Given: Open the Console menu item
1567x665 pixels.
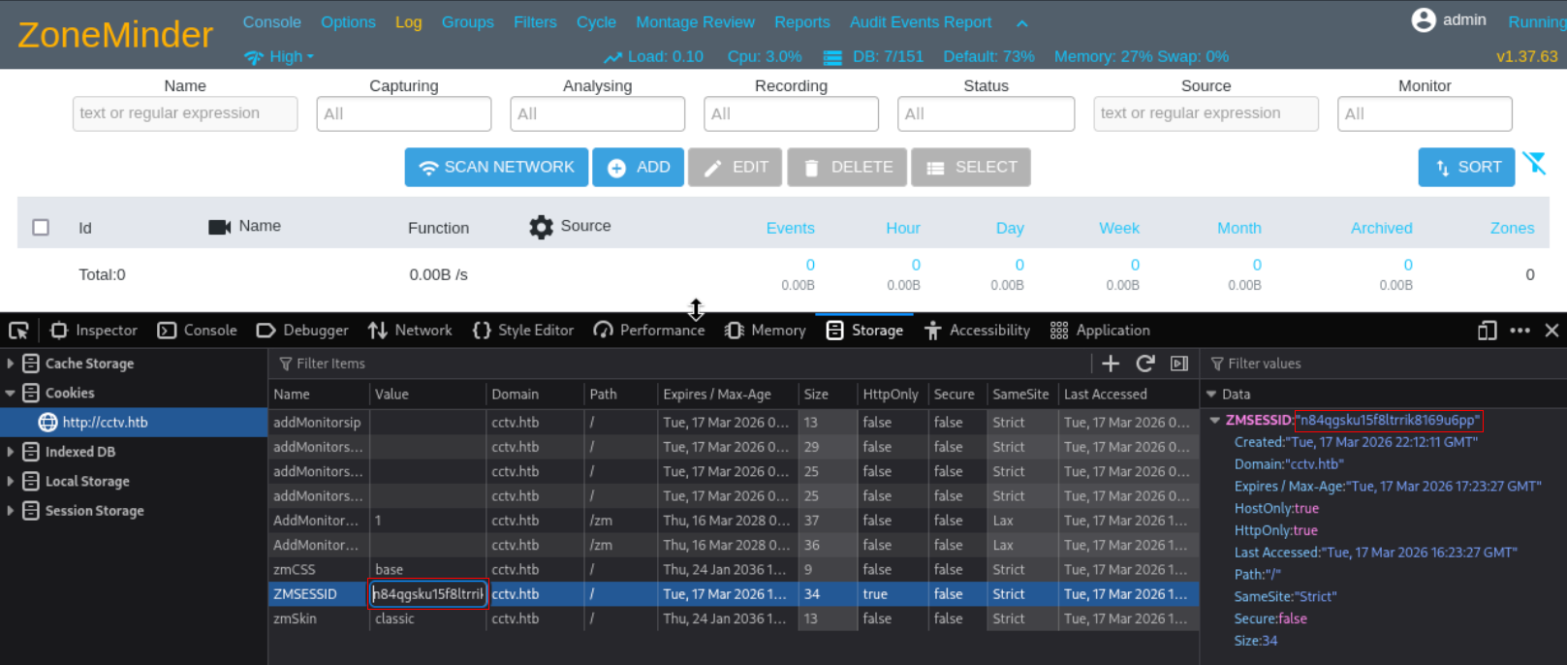Looking at the screenshot, I should tap(271, 22).
